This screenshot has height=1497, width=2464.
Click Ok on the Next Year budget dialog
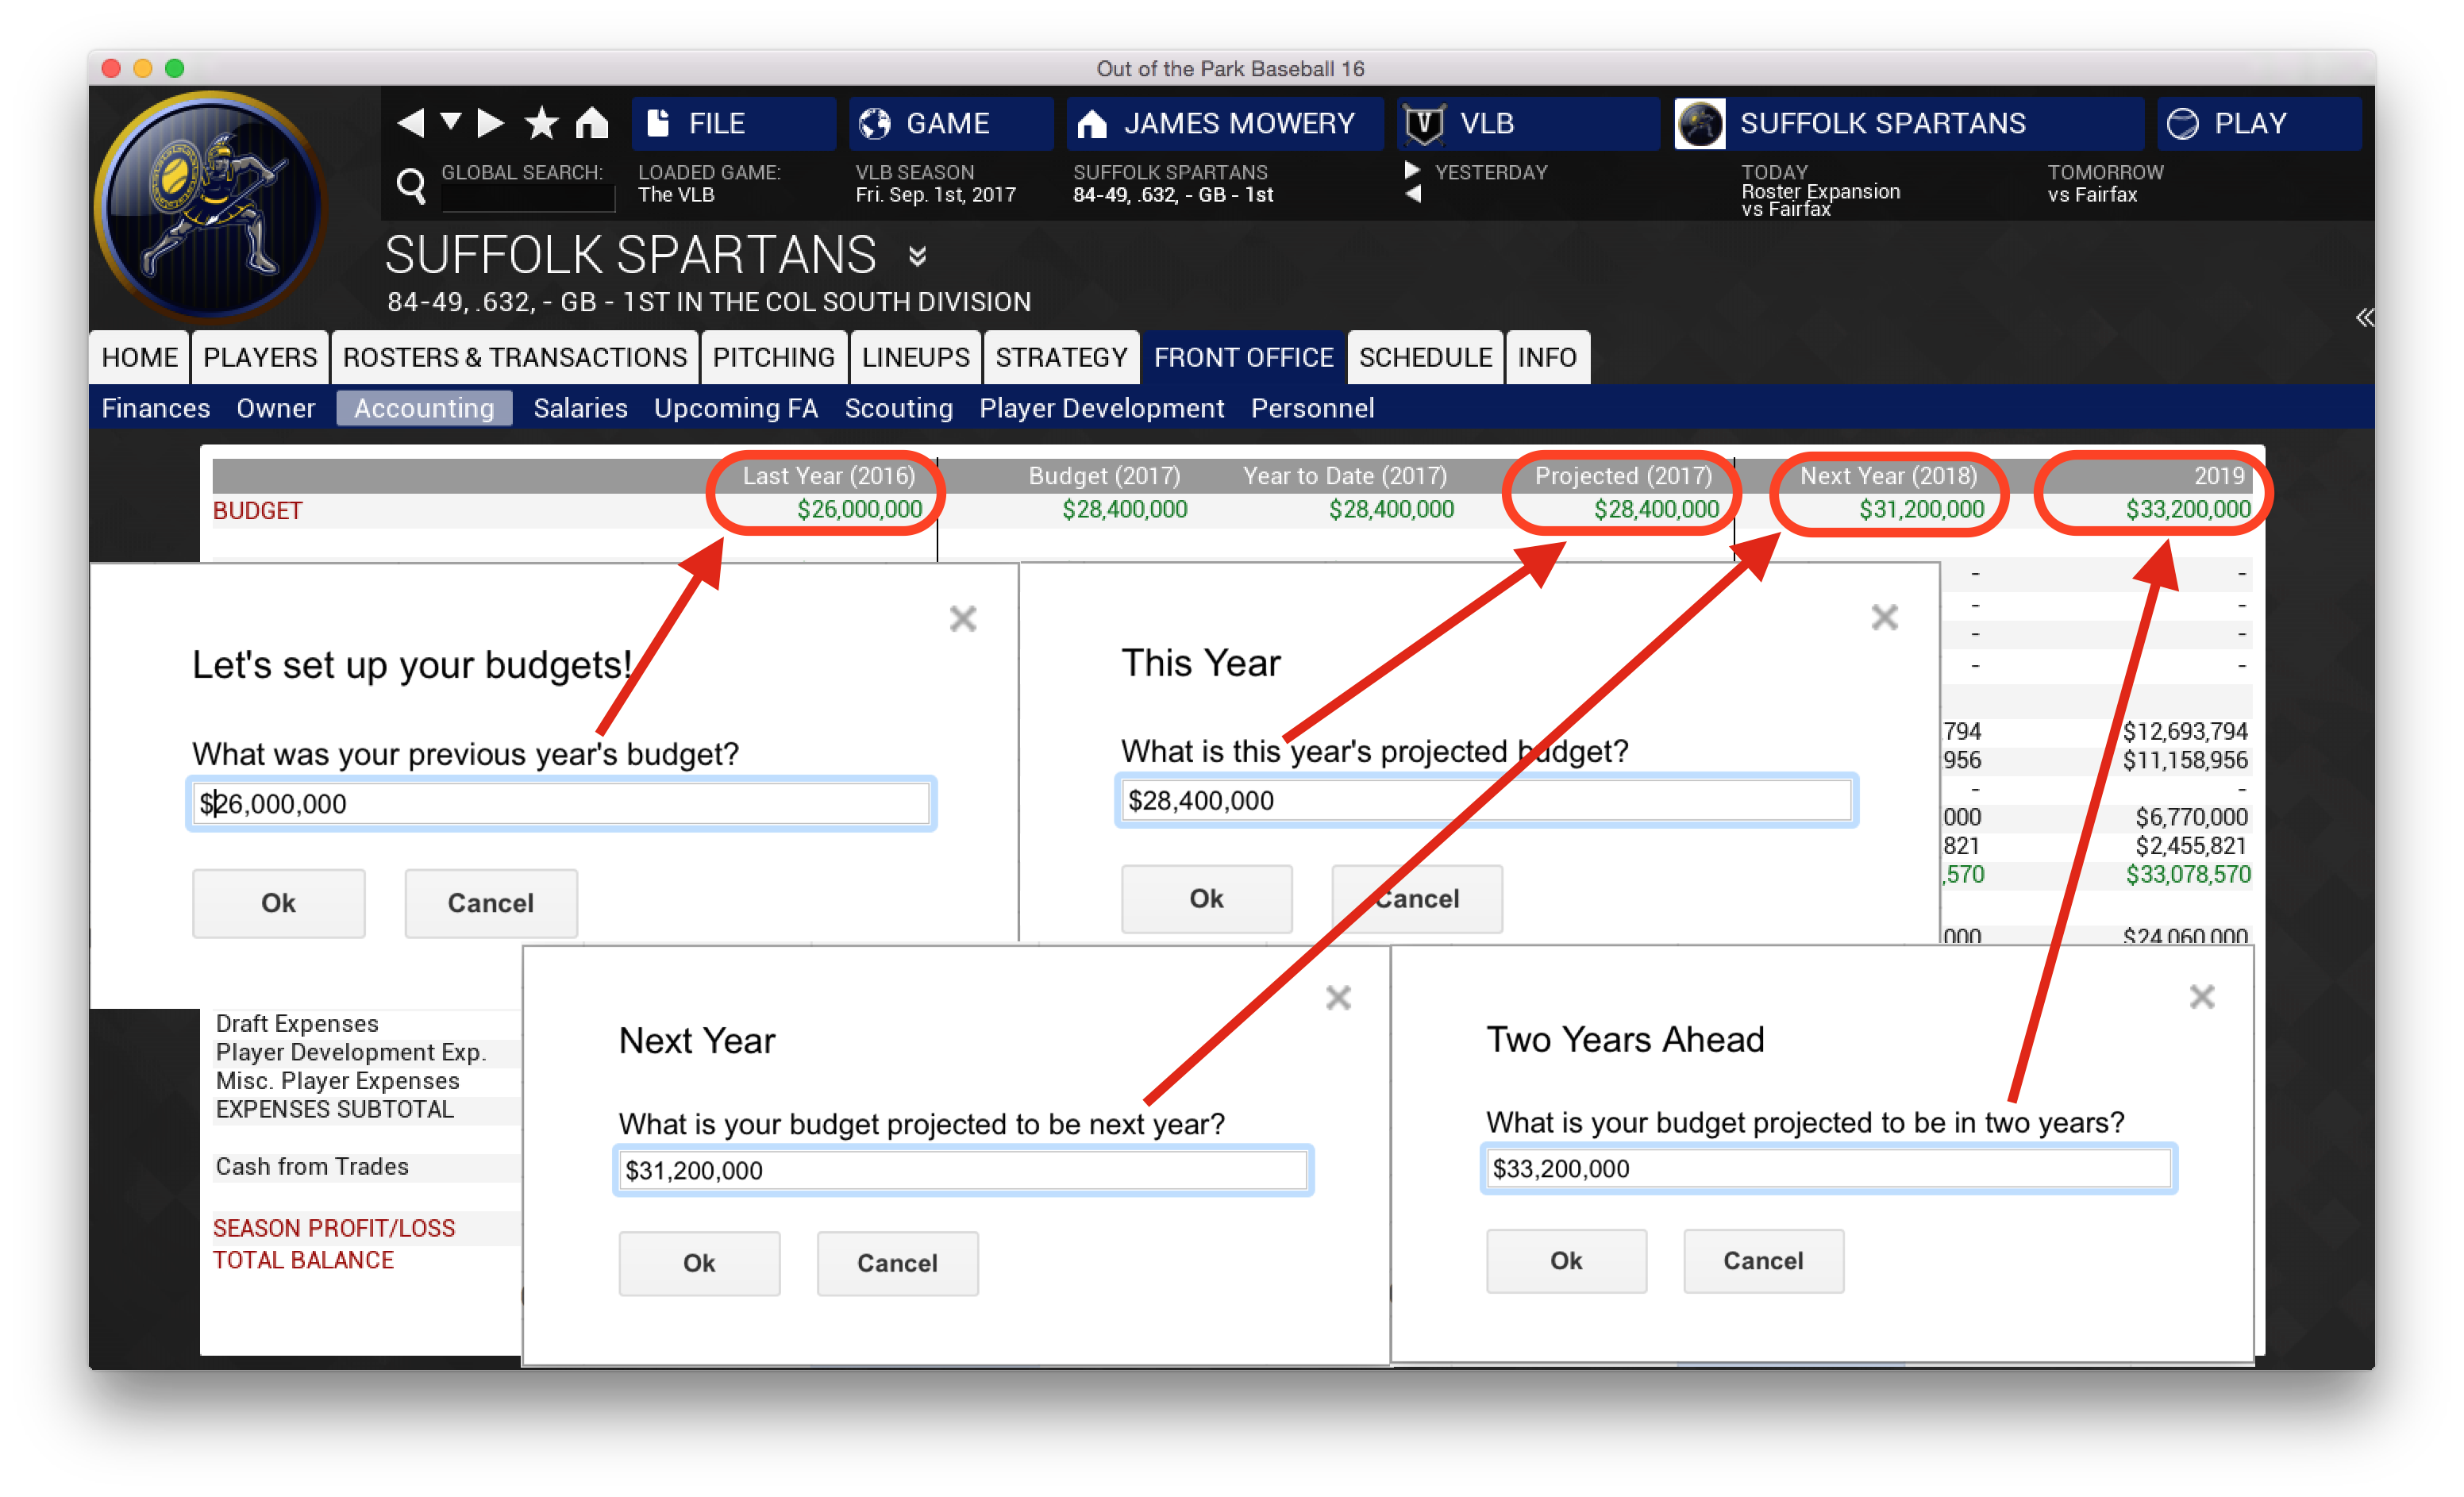(x=697, y=1260)
